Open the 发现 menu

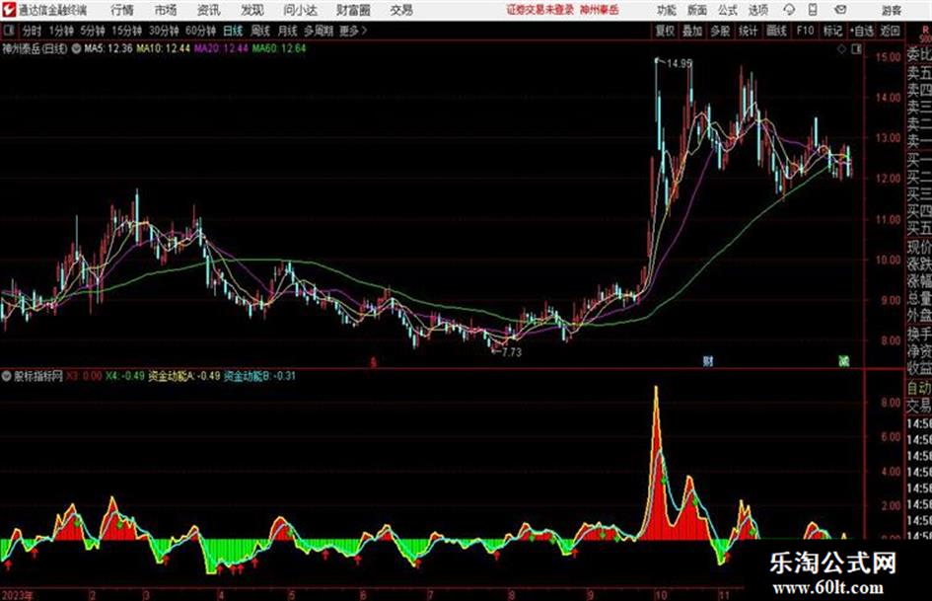pyautogui.click(x=252, y=10)
